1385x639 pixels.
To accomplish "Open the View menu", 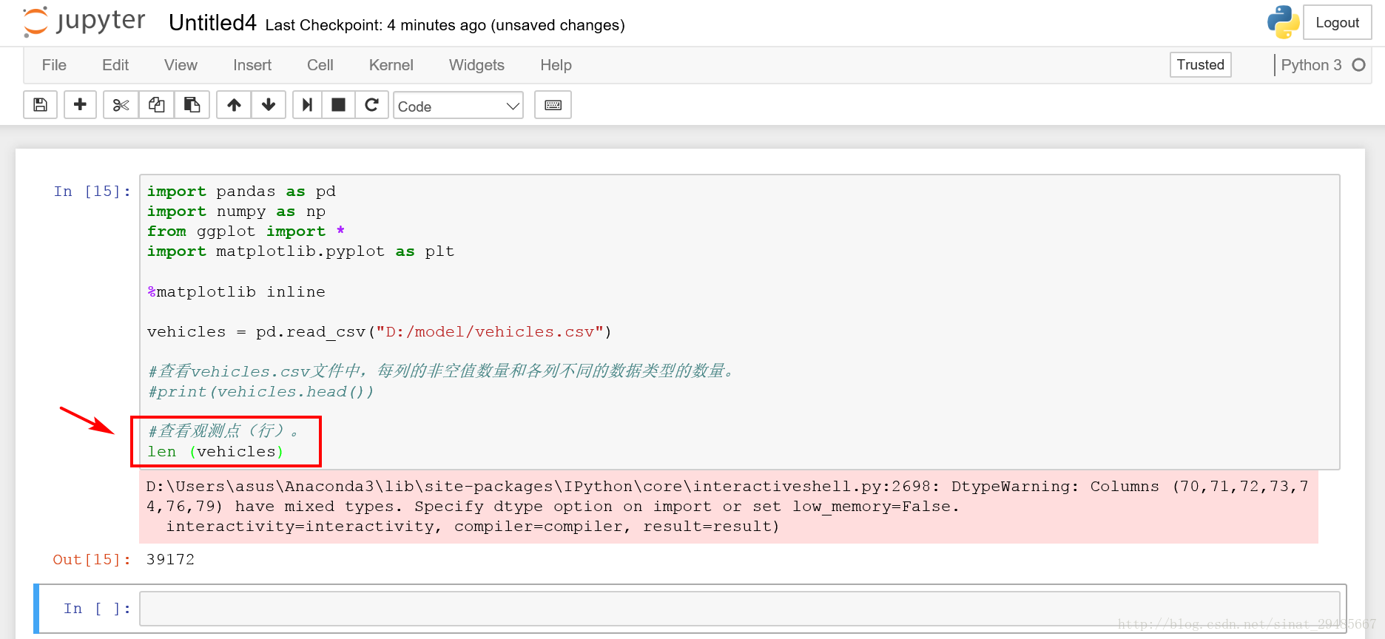I will pyautogui.click(x=181, y=65).
